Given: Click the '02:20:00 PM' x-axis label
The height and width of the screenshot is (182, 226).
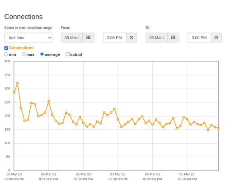Looking at the screenshot, I should 83,179.
